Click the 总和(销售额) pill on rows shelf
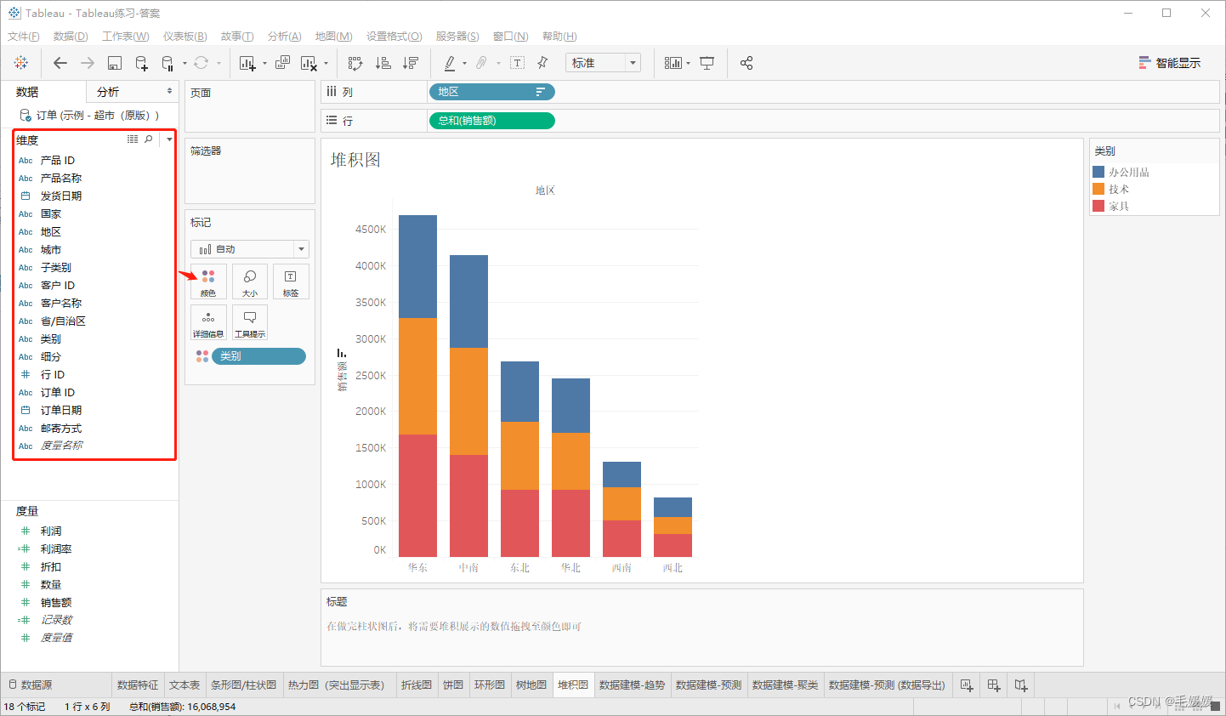 point(491,121)
